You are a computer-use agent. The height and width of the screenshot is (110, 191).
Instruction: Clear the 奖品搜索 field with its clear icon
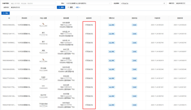click(x=164, y=4)
